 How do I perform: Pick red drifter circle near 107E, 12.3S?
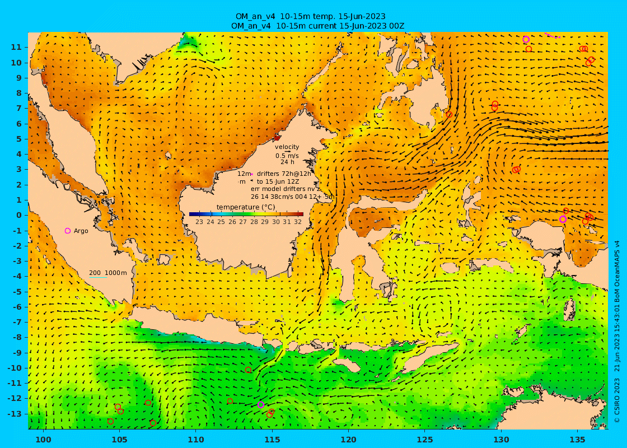pos(148,403)
